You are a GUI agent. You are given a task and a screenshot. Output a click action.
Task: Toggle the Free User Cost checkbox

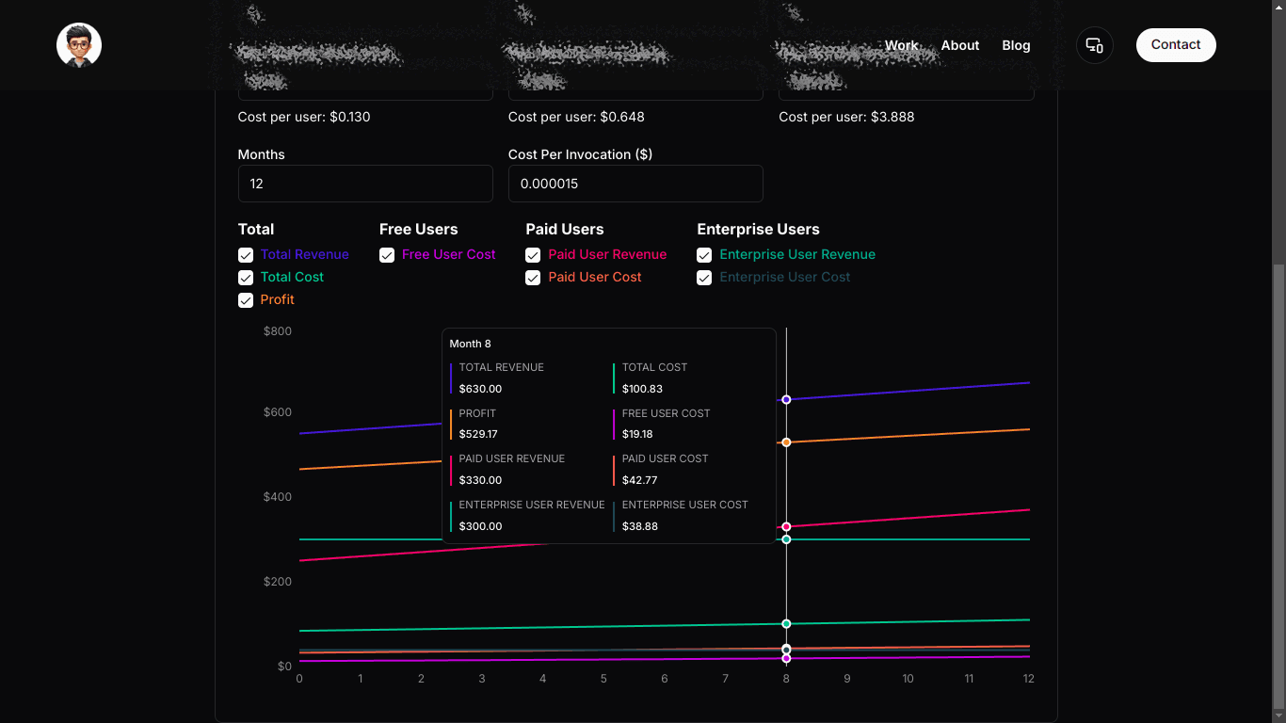[x=386, y=254]
